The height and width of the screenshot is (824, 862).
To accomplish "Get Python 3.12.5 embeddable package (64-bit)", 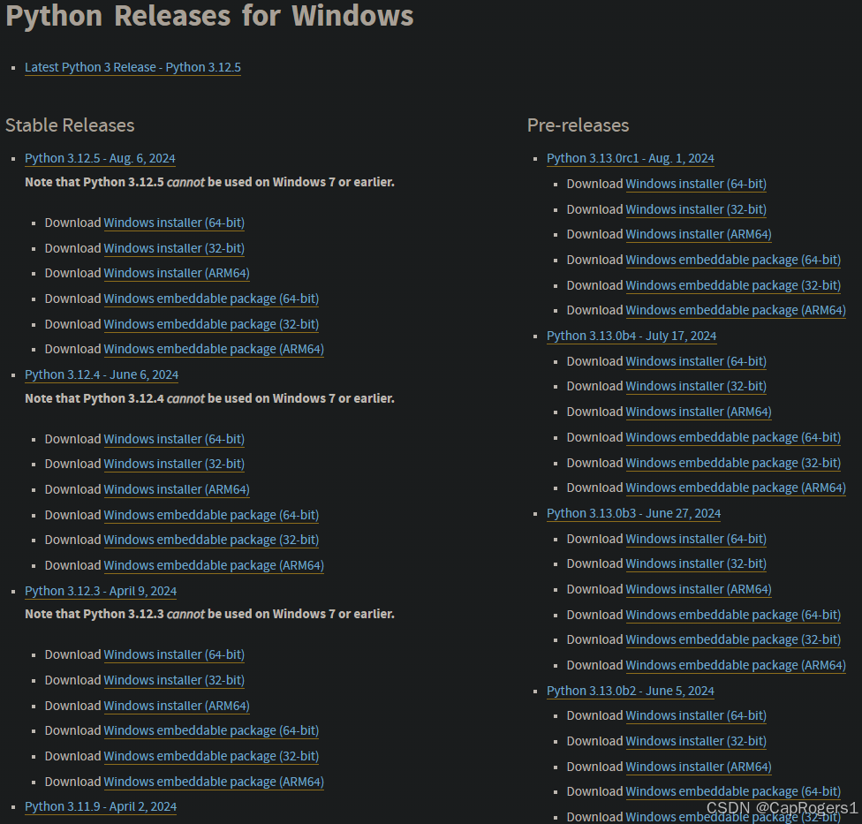I will pos(211,299).
